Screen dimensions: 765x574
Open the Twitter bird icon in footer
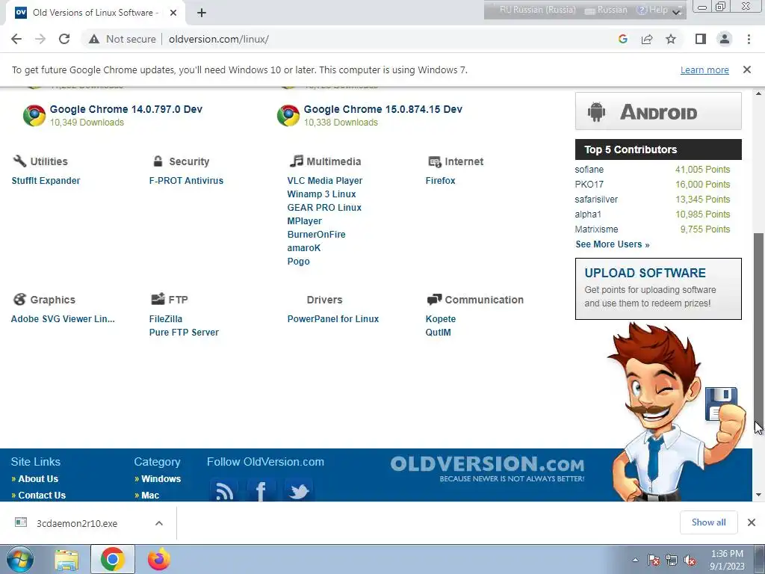[299, 490]
